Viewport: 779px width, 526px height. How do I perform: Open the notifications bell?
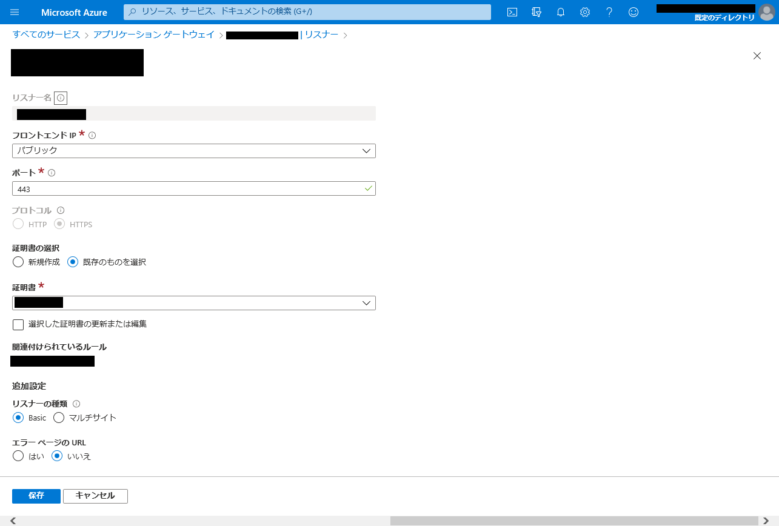click(x=561, y=12)
